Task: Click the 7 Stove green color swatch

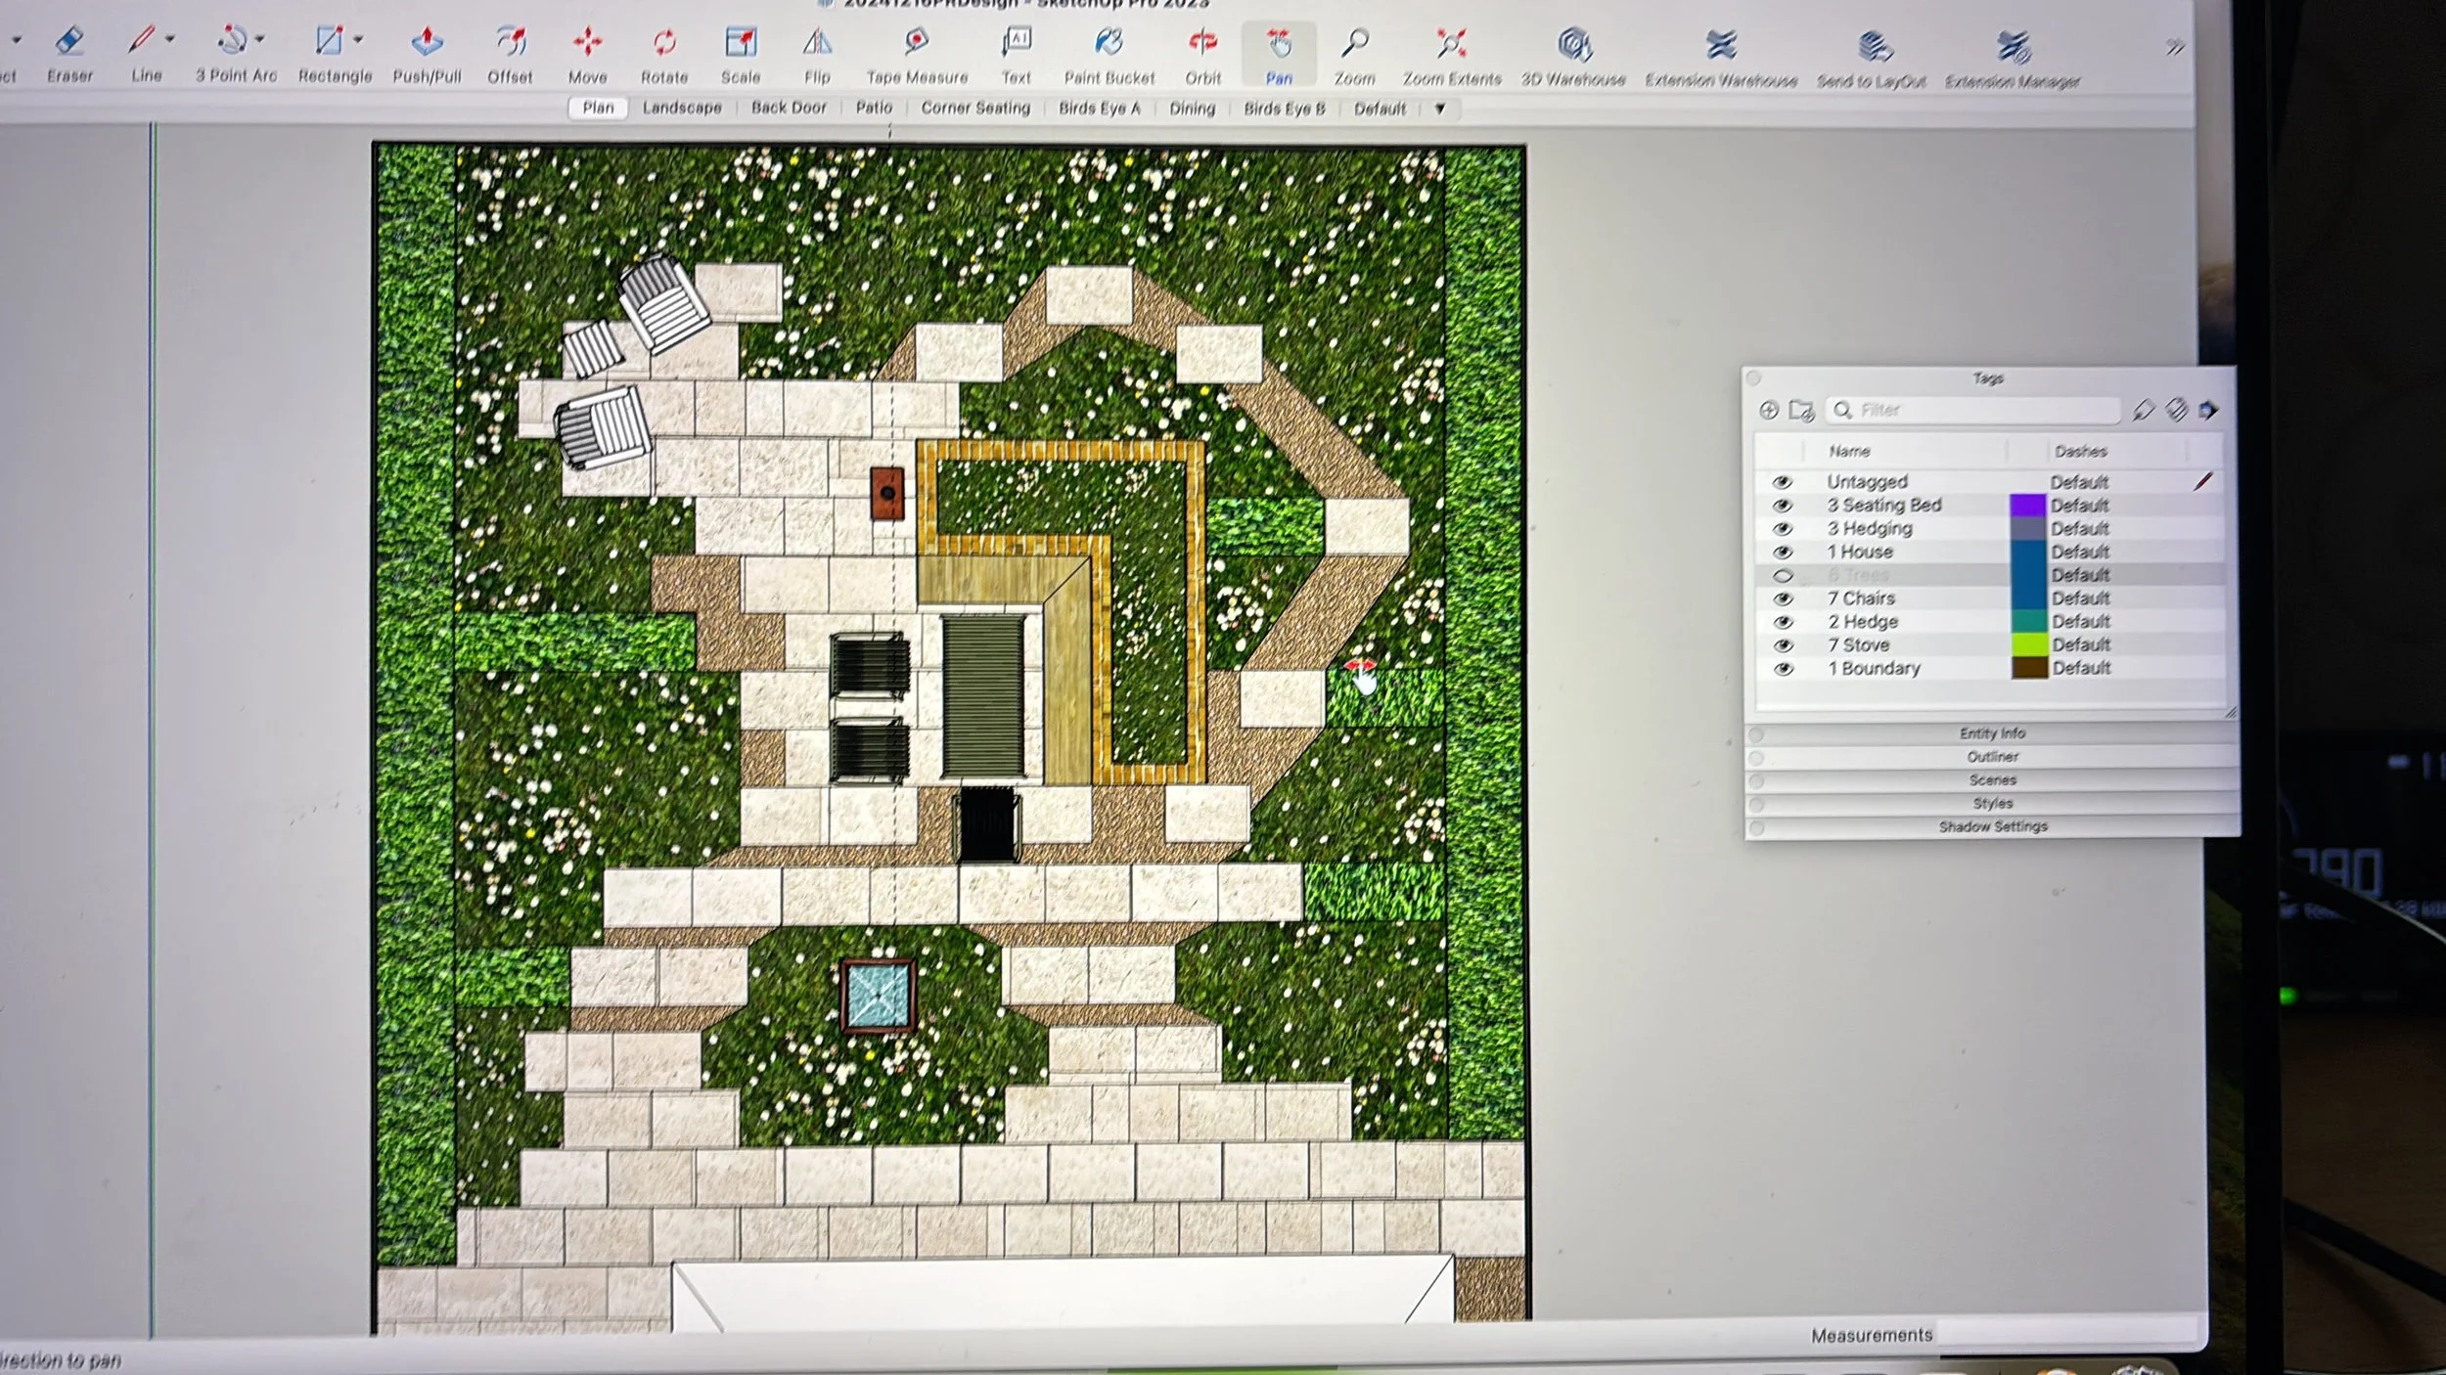Action: tap(2028, 645)
